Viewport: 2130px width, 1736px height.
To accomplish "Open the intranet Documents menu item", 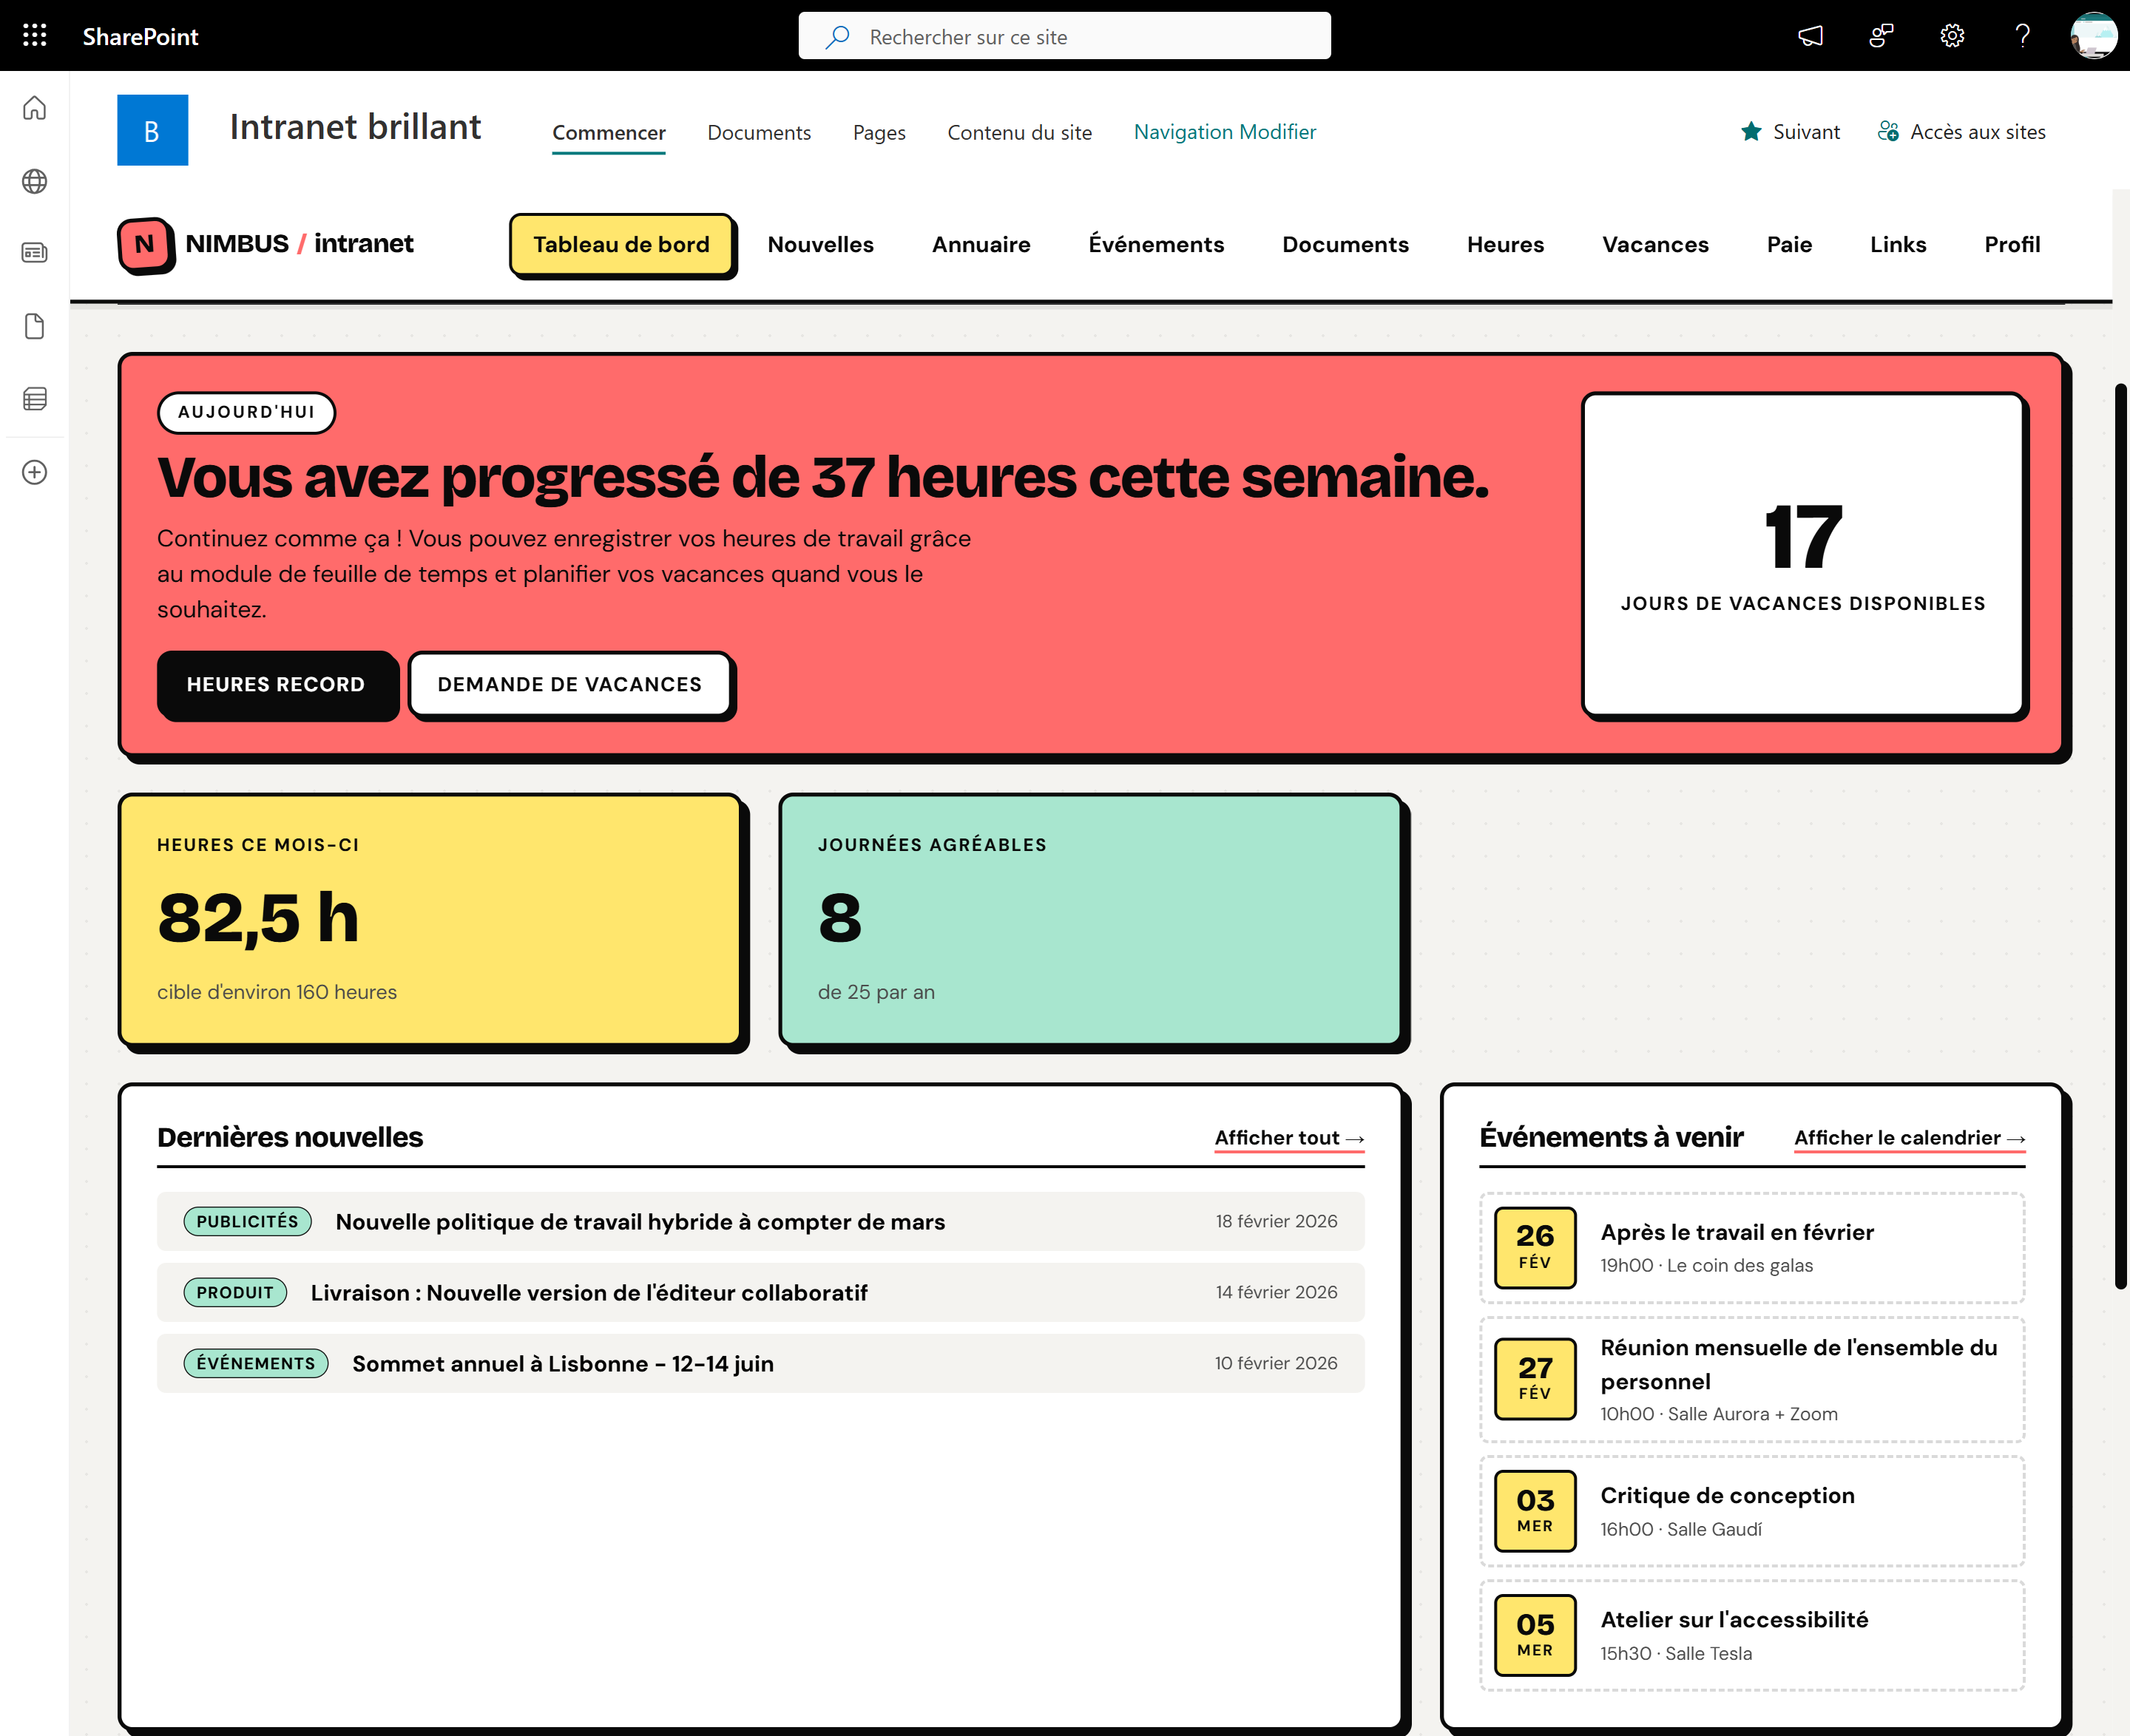I will pyautogui.click(x=1345, y=245).
